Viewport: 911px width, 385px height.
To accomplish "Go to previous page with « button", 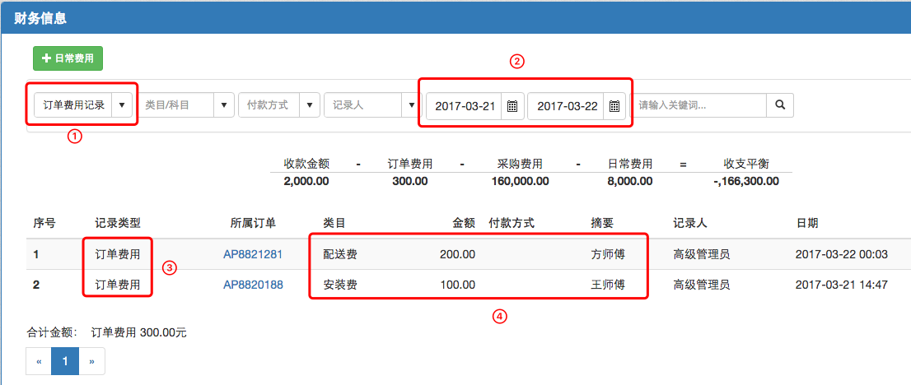I will tap(39, 361).
